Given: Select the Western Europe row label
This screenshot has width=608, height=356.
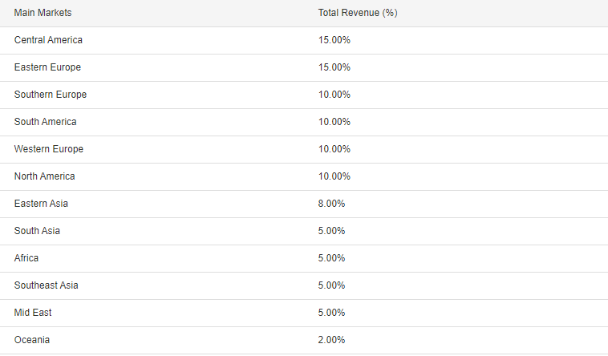Looking at the screenshot, I should [x=49, y=149].
